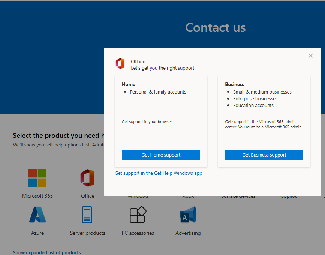This screenshot has height=255, width=325.
Task: Select the Microsoft 365 product icon
Action: (37, 178)
